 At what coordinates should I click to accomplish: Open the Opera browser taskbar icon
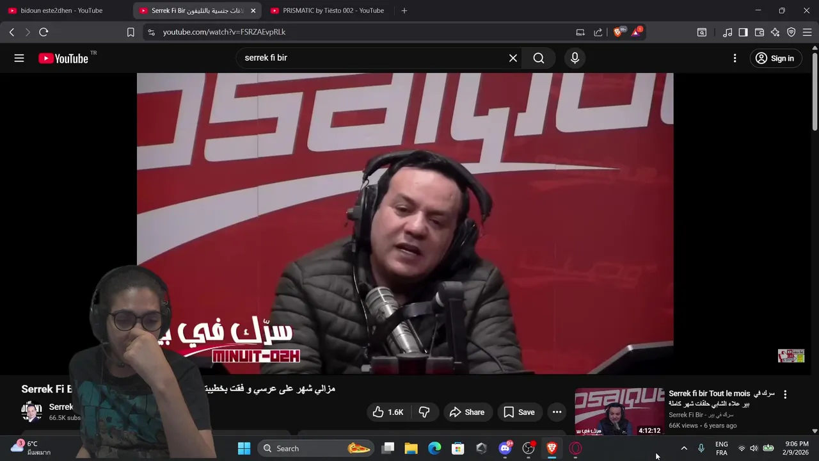point(575,448)
